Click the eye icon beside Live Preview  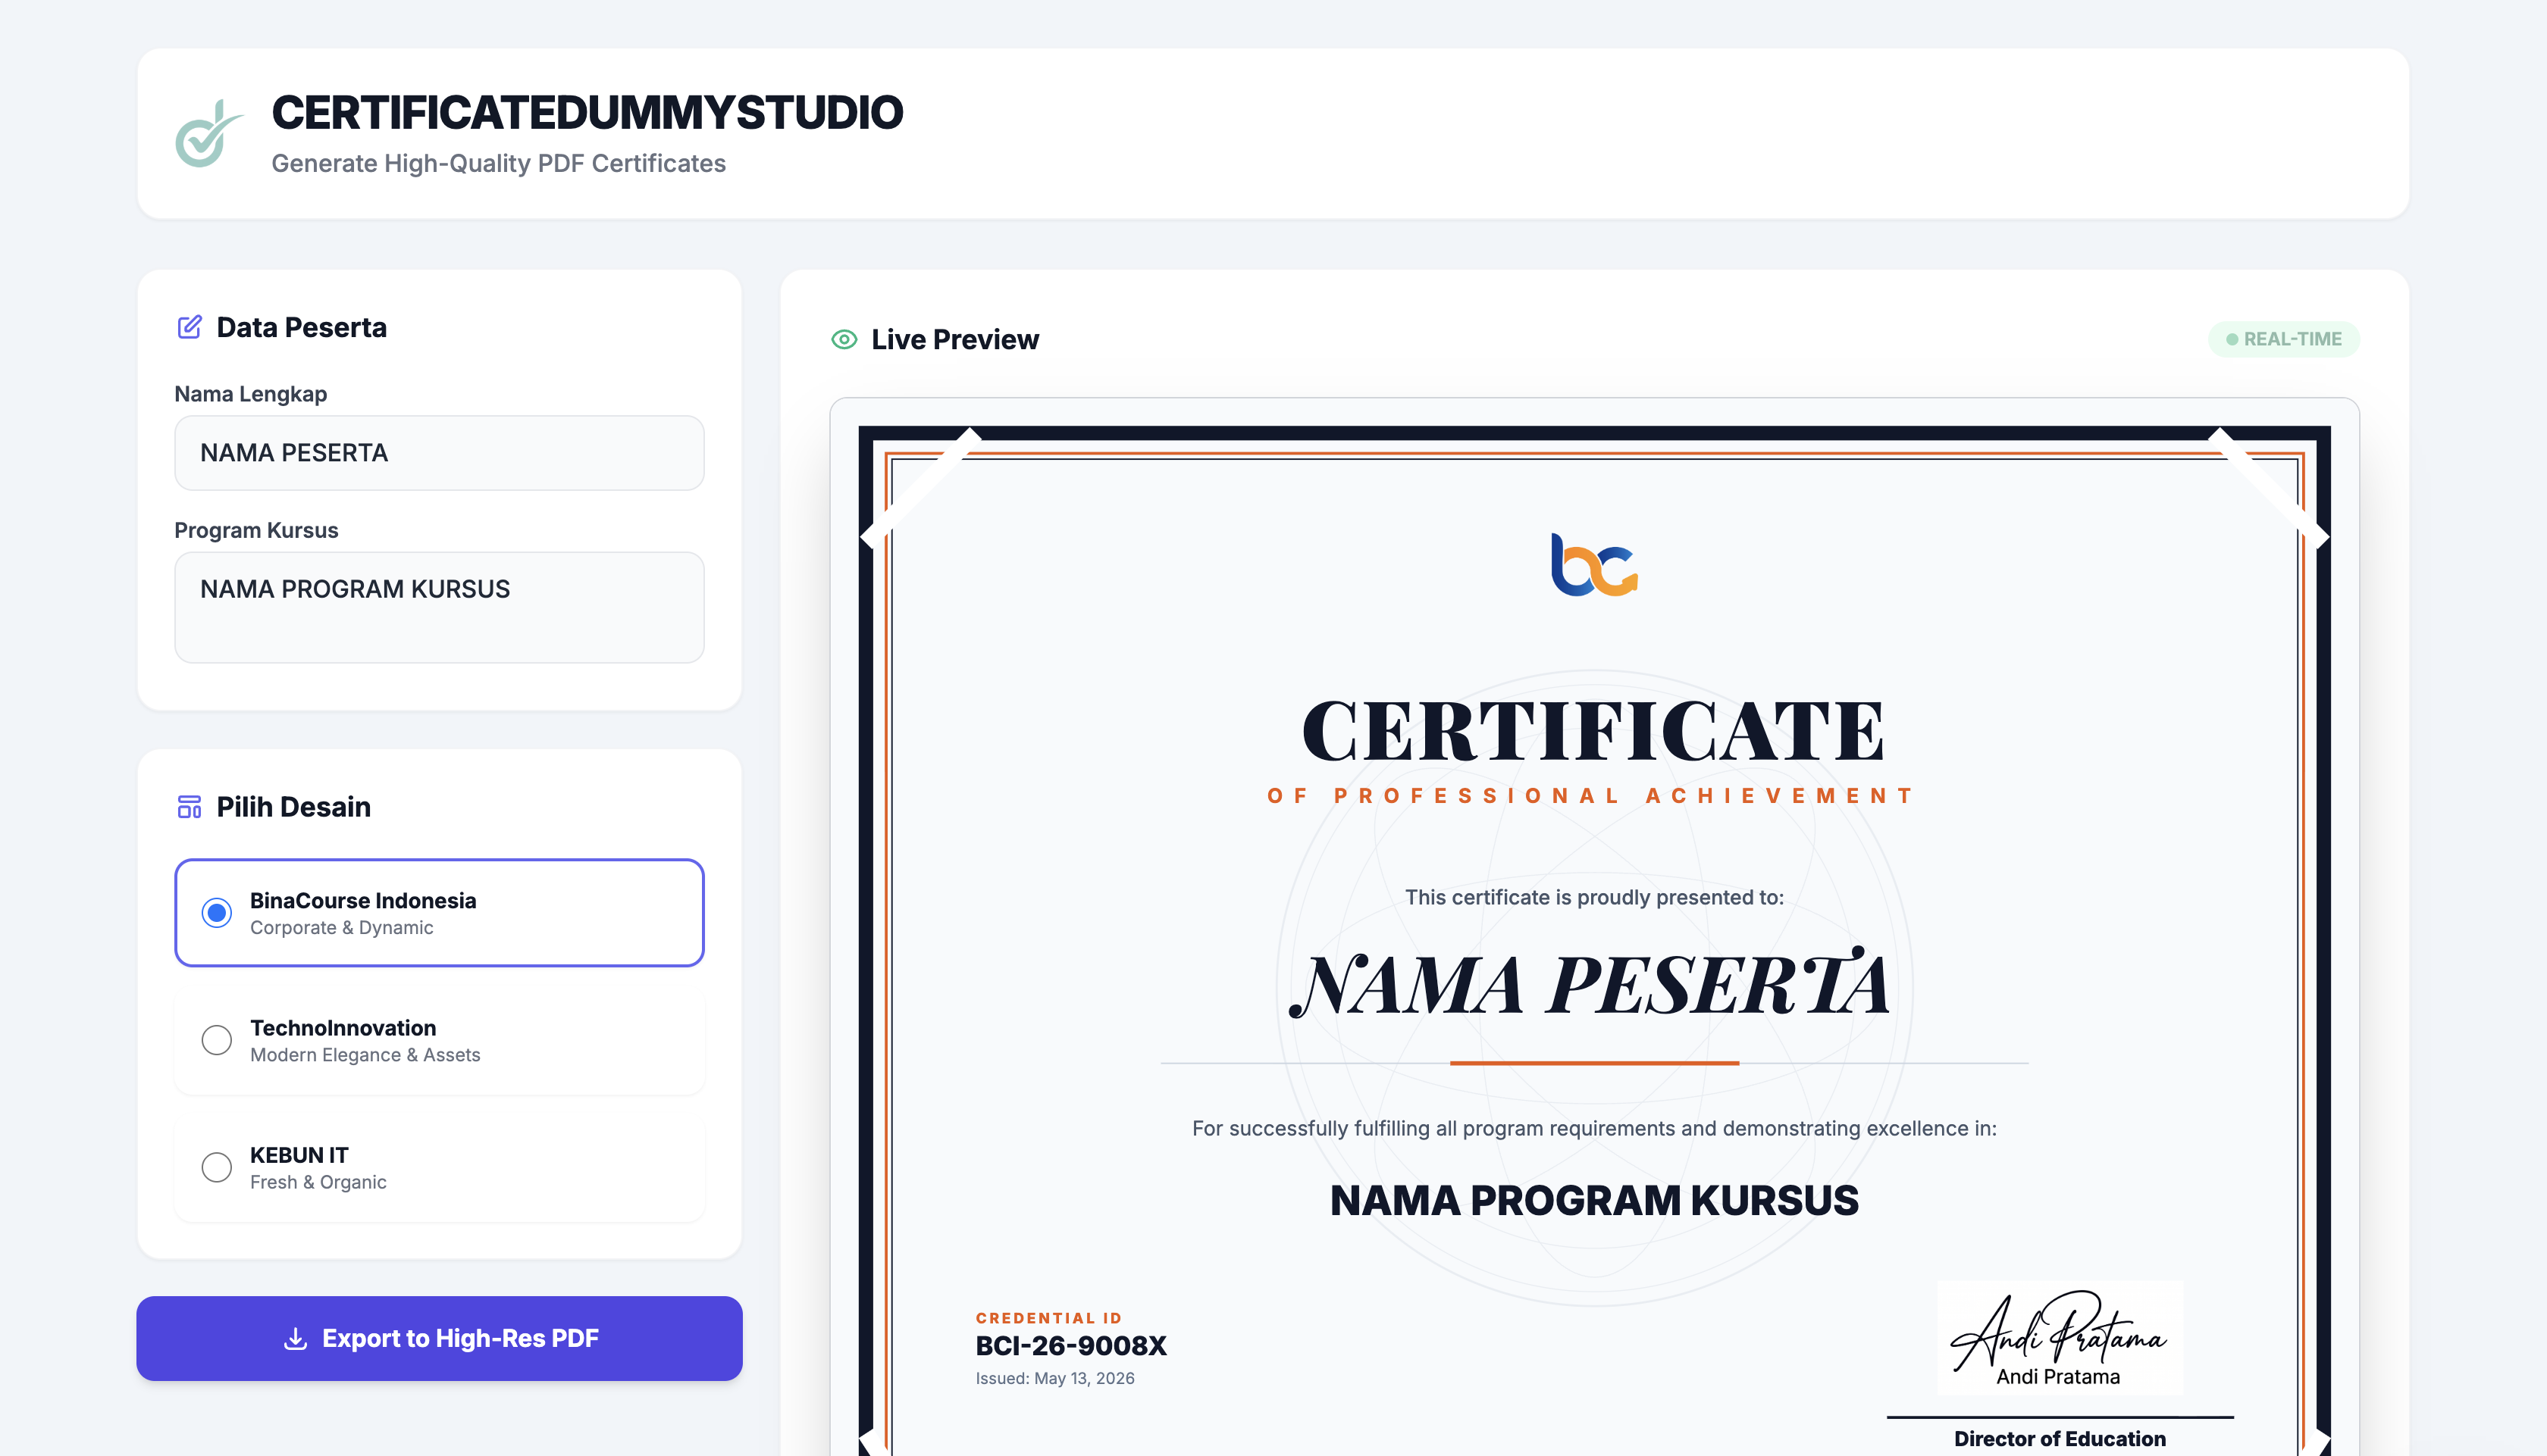pos(844,340)
